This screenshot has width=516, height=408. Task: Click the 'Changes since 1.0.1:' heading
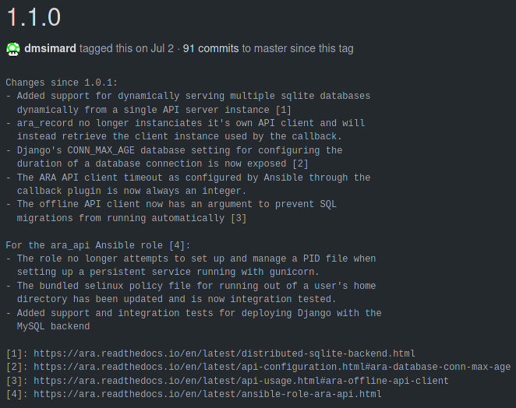(62, 83)
